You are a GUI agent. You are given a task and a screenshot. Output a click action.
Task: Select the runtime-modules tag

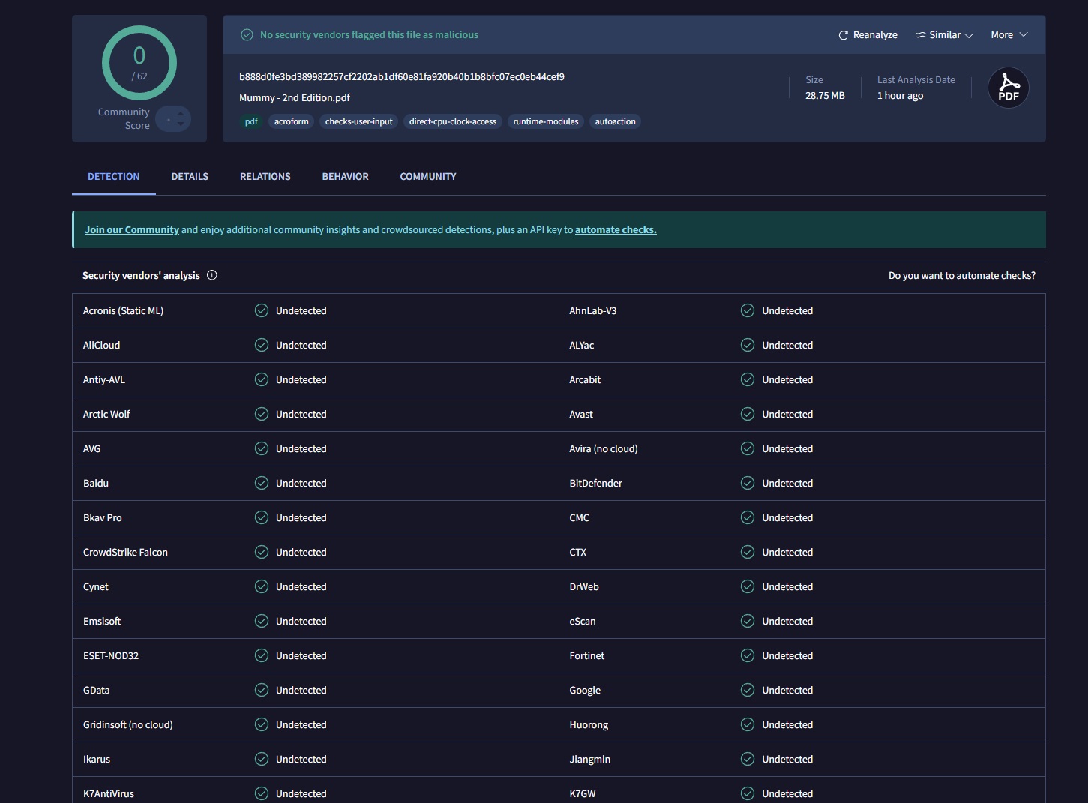pos(546,121)
